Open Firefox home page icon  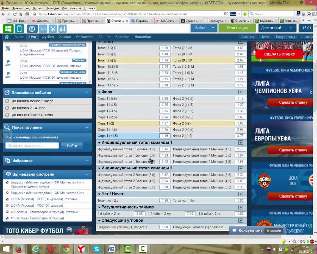(21, 14)
